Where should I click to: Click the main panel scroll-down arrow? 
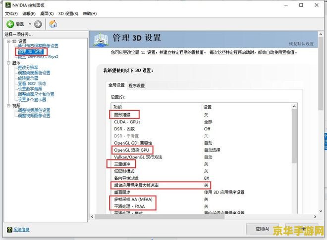click(321, 211)
